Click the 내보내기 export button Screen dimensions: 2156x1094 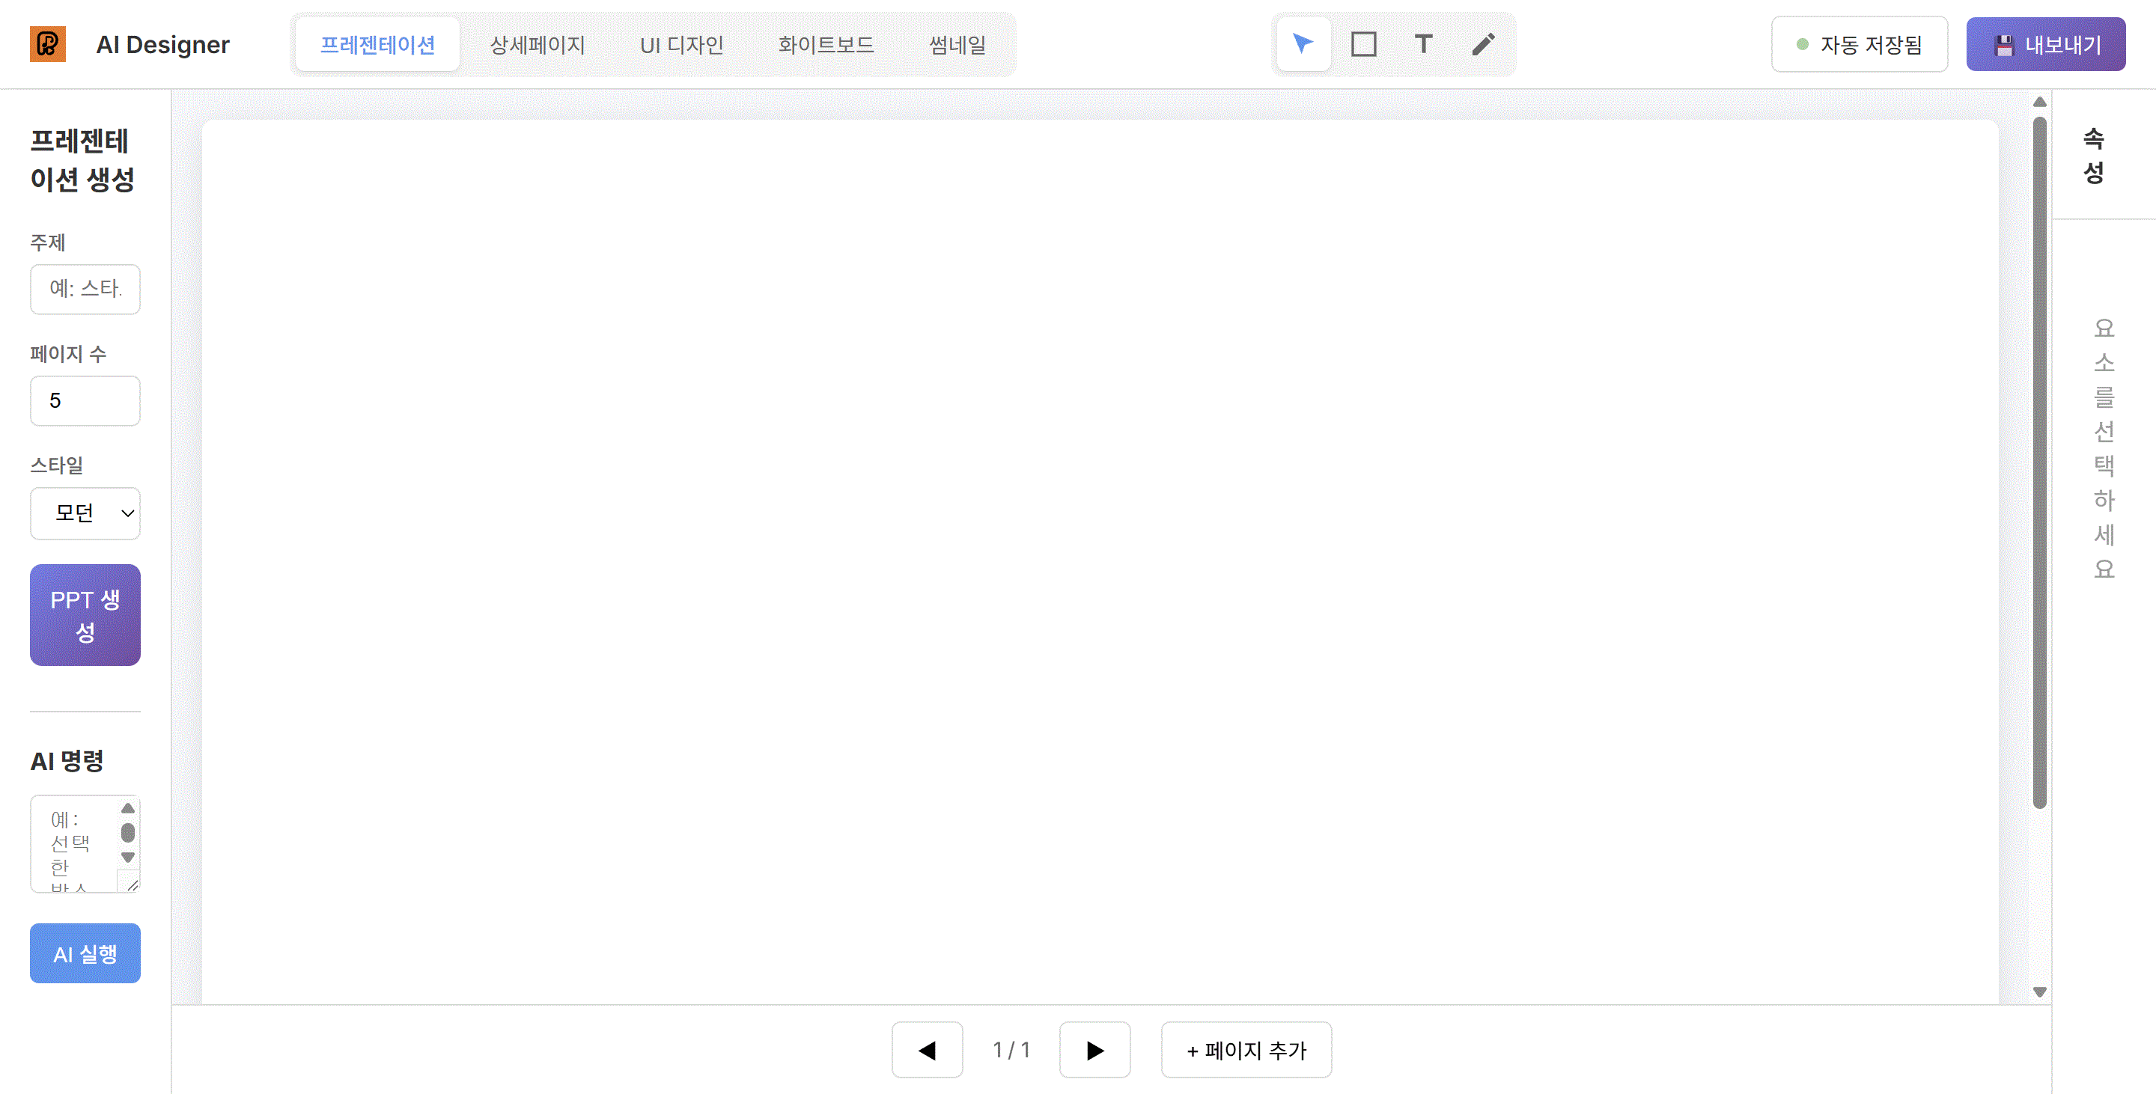pyautogui.click(x=2044, y=44)
